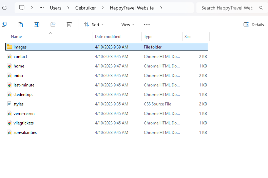268x178 pixels.
Task: Sort files by the Date modified column
Action: click(x=108, y=37)
